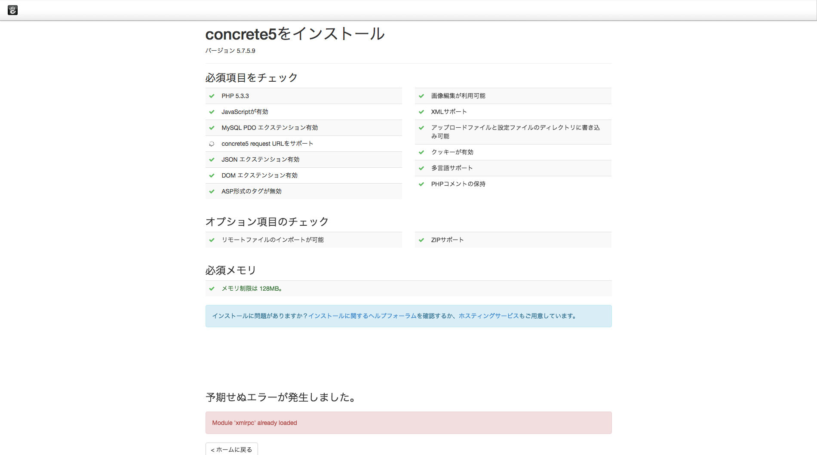The width and height of the screenshot is (817, 455).
Task: Select the ZIPサポート text
Action: pyautogui.click(x=448, y=240)
